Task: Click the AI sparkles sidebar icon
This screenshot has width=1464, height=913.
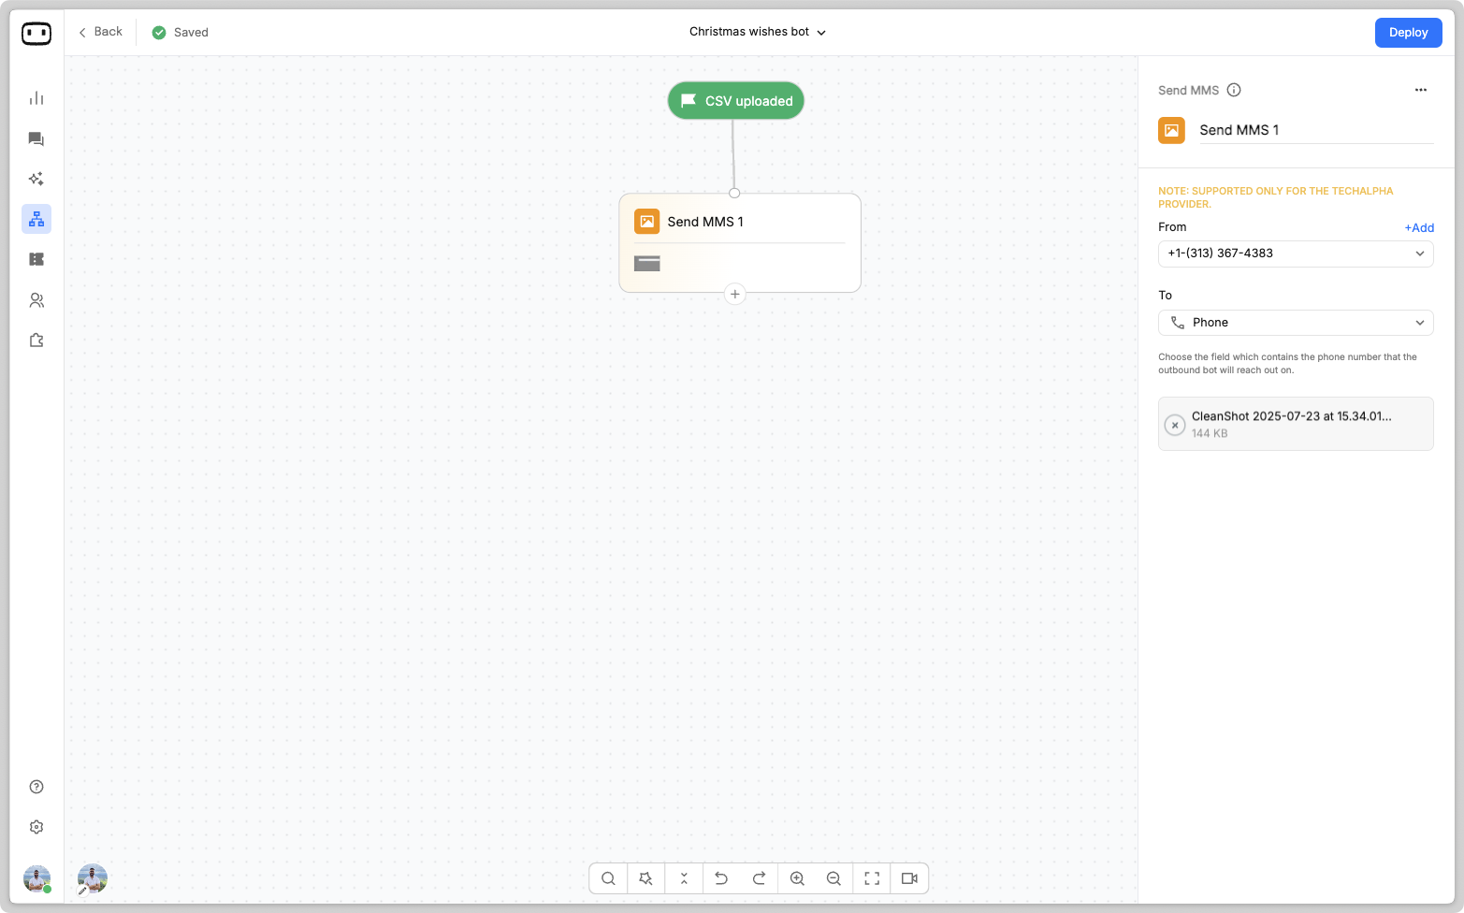Action: pyautogui.click(x=36, y=179)
